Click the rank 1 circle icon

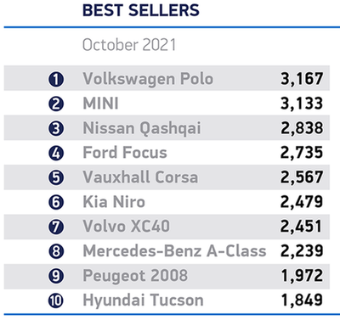click(x=56, y=79)
